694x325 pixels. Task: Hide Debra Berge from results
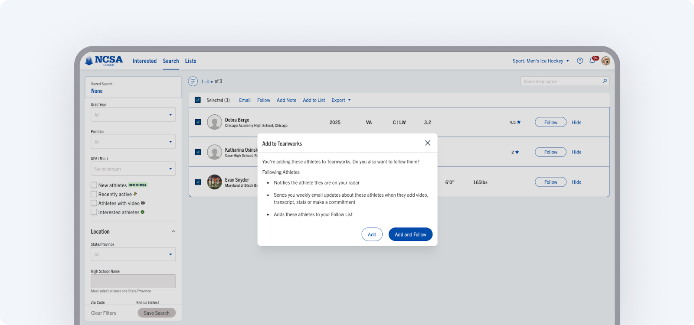[x=576, y=122]
